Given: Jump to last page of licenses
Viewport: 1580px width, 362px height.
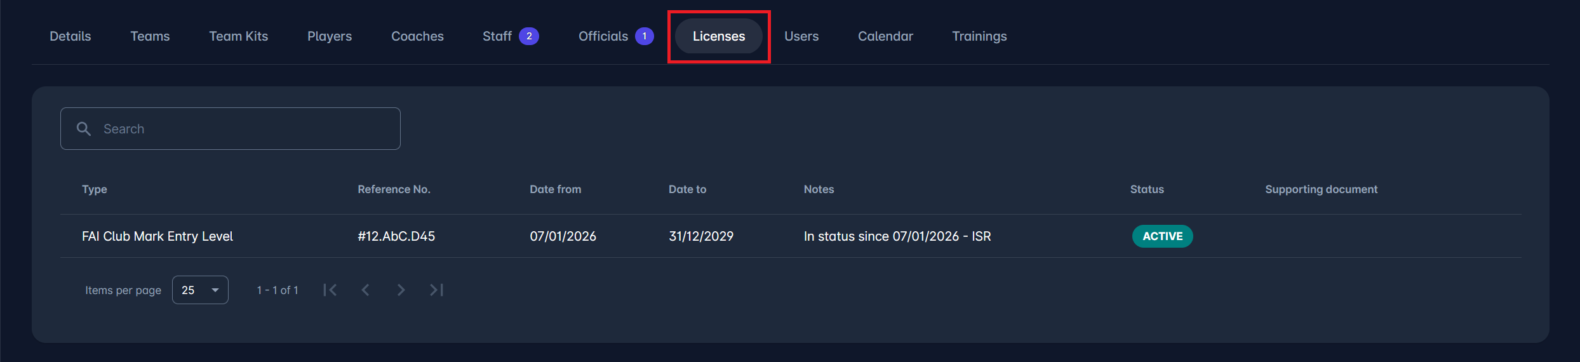Looking at the screenshot, I should pyautogui.click(x=436, y=290).
